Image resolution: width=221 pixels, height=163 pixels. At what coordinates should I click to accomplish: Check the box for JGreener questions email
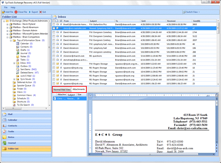[x=54, y=56]
